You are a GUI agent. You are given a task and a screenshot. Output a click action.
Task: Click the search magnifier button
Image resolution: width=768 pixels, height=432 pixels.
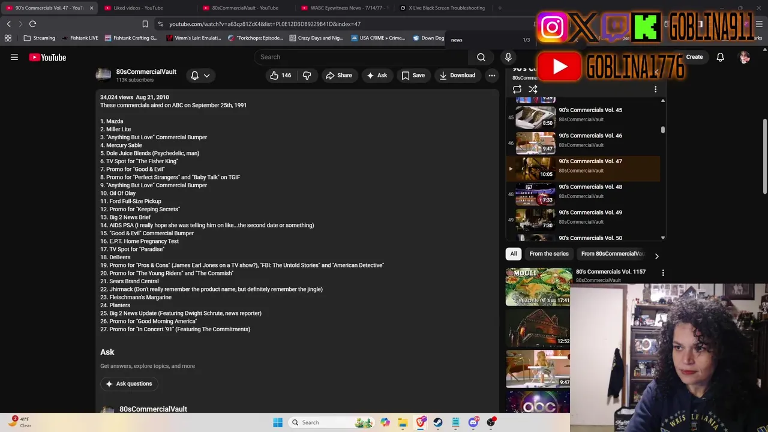tap(481, 57)
